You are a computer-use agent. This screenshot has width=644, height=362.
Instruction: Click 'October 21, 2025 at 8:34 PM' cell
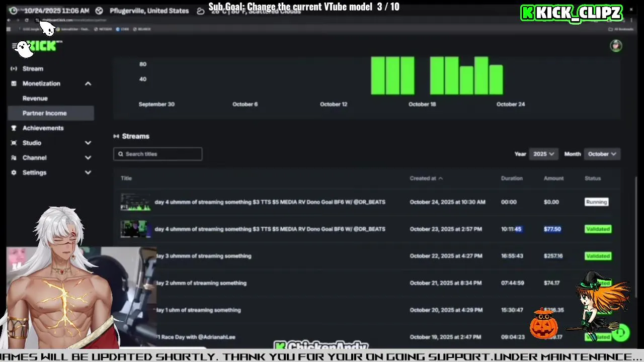pyautogui.click(x=445, y=283)
